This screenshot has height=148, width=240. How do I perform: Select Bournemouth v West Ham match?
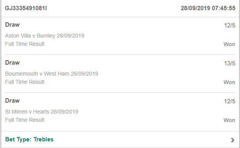52,74
